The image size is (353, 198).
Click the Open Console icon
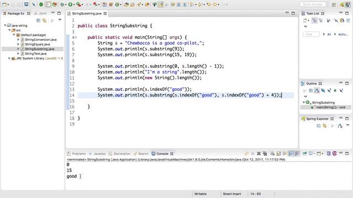319,153
